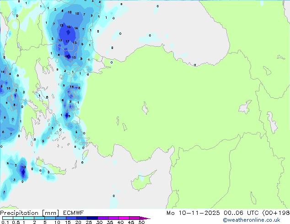Screen dimensions: 290x224
Task: Pick the legend swatch between 2 and 5
Action: click(x=39, y=218)
